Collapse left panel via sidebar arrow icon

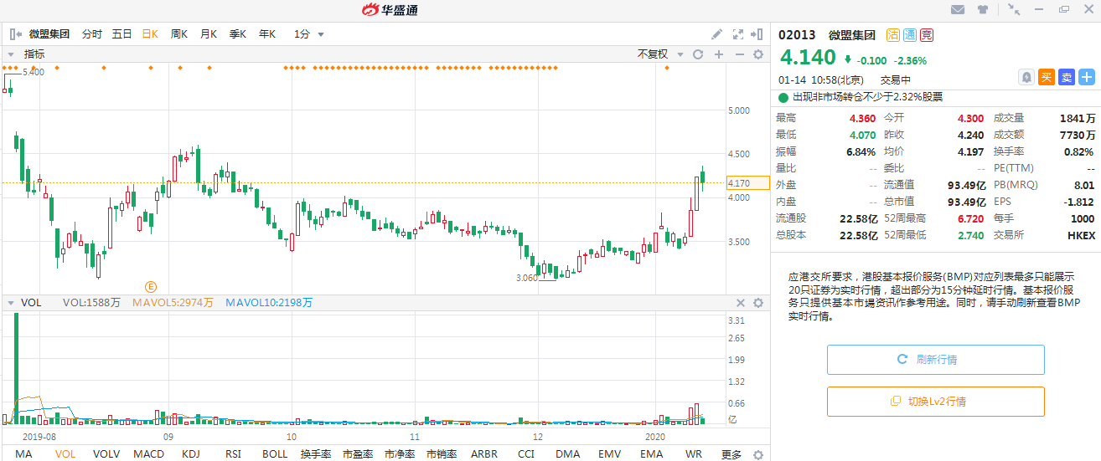(14, 34)
